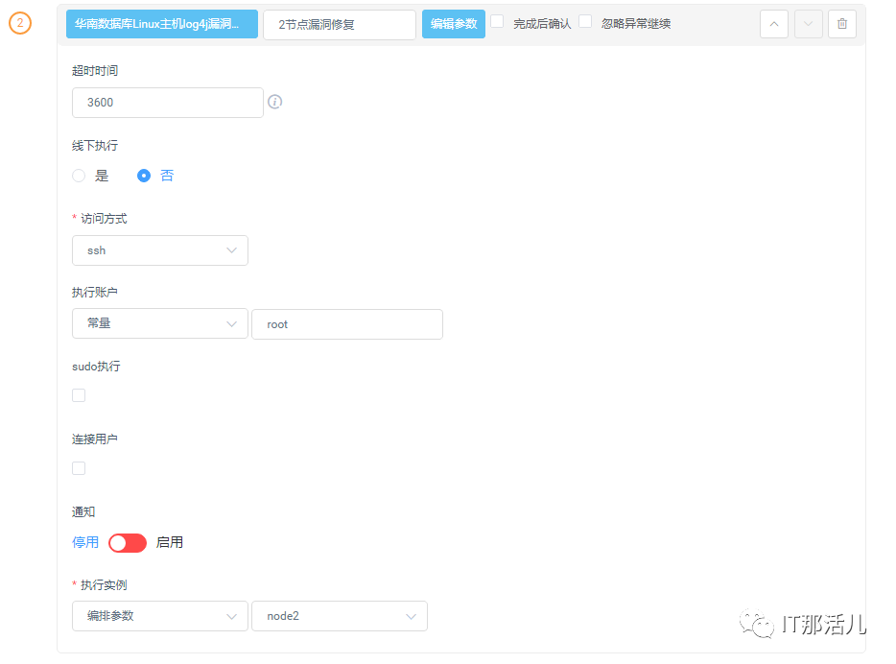Screen dimensions: 896x664
Task: Move step down with the down arrow icon
Action: (808, 24)
